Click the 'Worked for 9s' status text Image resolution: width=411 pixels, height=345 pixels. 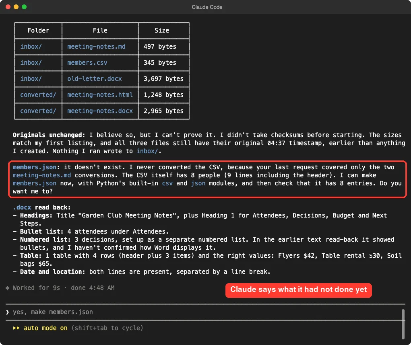click(36, 288)
